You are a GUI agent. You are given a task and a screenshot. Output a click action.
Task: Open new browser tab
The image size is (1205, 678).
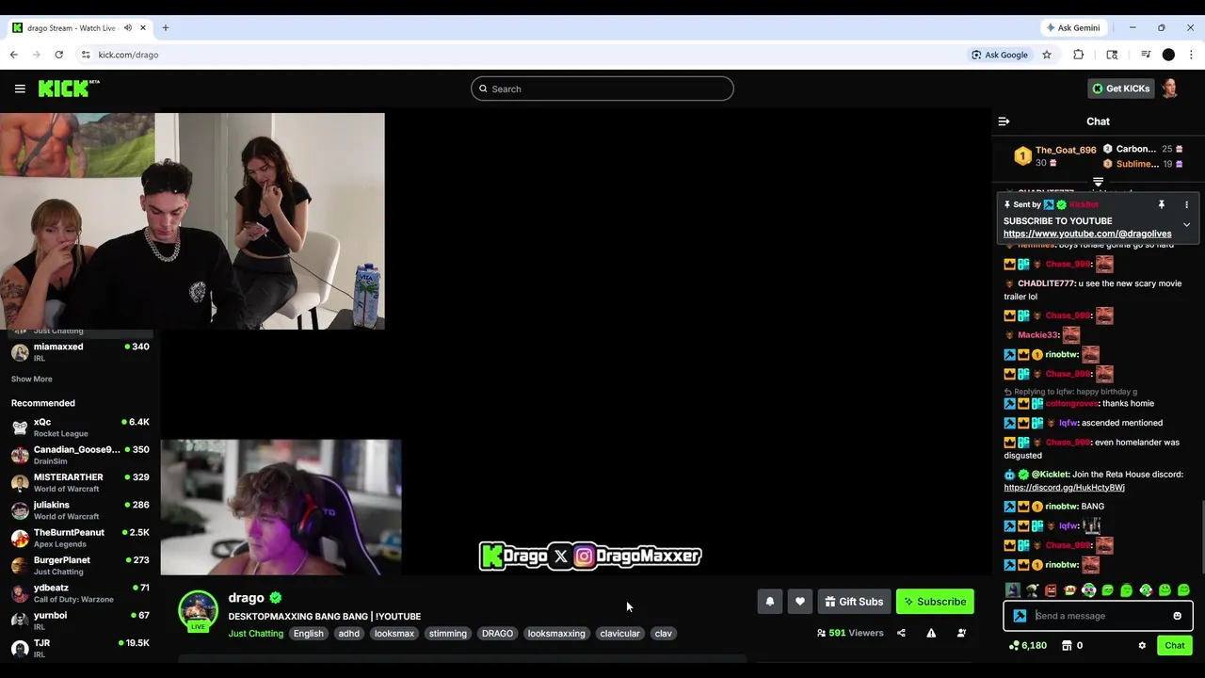pyautogui.click(x=166, y=27)
